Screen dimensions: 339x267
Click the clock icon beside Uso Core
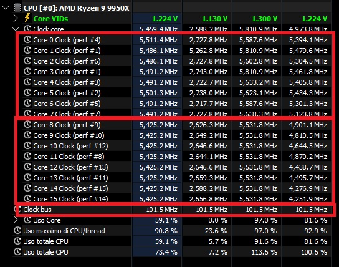(27, 220)
